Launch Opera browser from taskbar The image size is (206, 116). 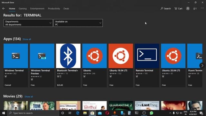[107, 113]
